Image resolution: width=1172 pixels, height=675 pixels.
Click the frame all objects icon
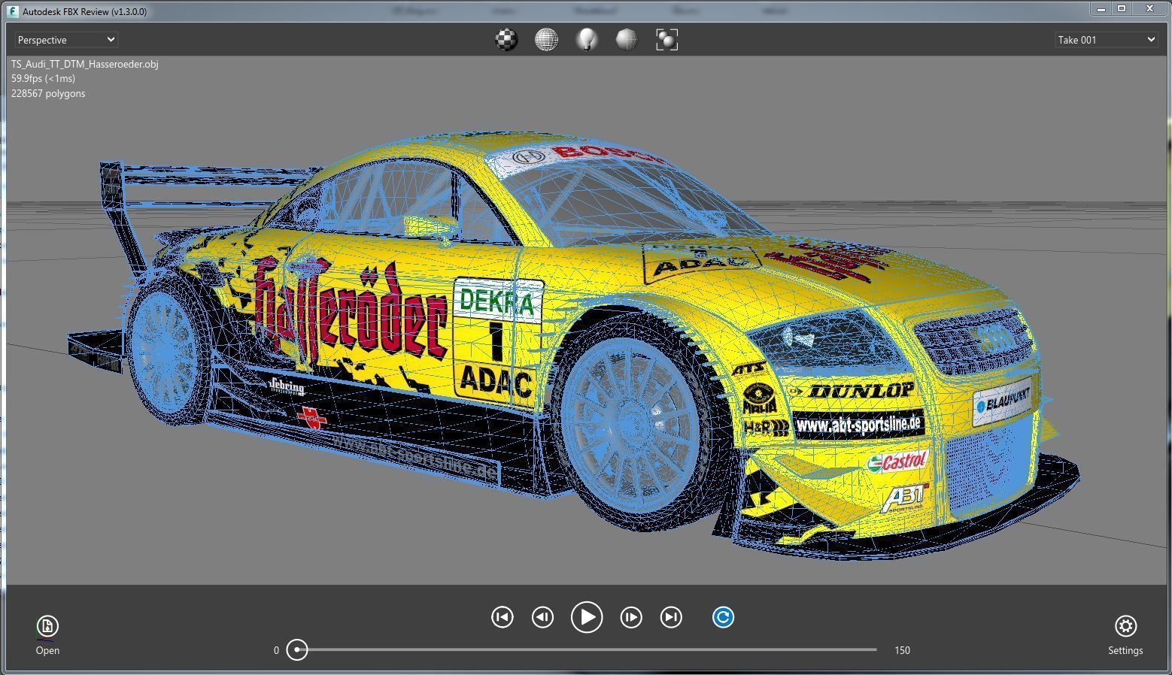667,40
